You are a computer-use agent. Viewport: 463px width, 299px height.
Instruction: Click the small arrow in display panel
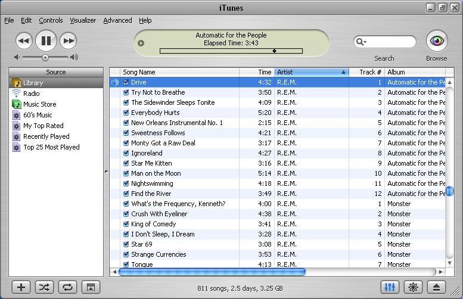pos(141,43)
